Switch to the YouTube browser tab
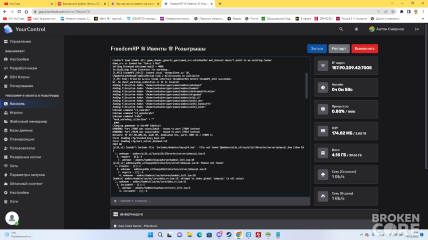This screenshot has height=240, width=428. [x=27, y=4]
